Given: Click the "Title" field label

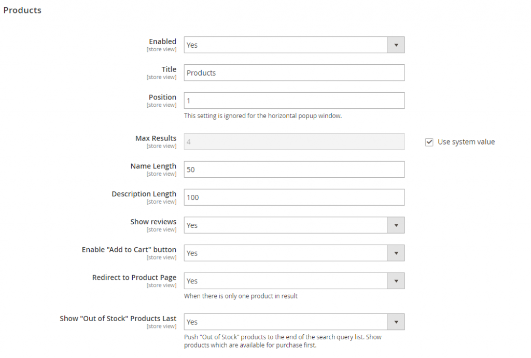Looking at the screenshot, I should [169, 69].
